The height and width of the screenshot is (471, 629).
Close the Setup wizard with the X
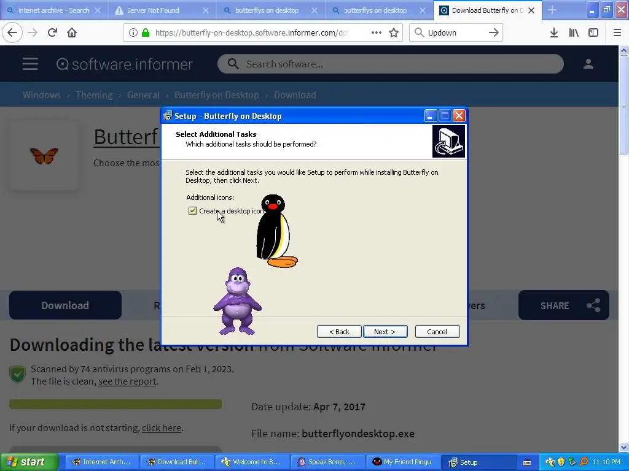click(459, 116)
